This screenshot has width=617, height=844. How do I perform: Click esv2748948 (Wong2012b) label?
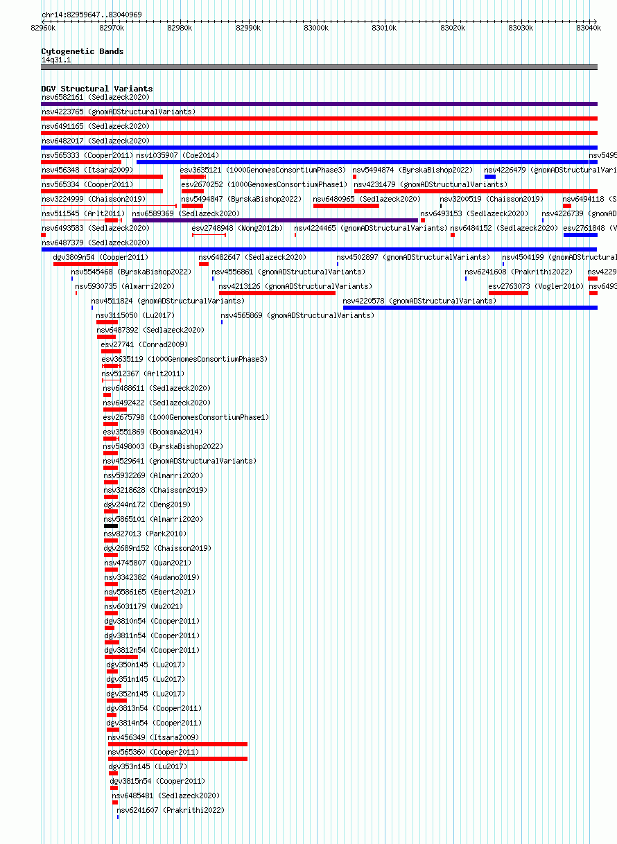pyautogui.click(x=237, y=228)
